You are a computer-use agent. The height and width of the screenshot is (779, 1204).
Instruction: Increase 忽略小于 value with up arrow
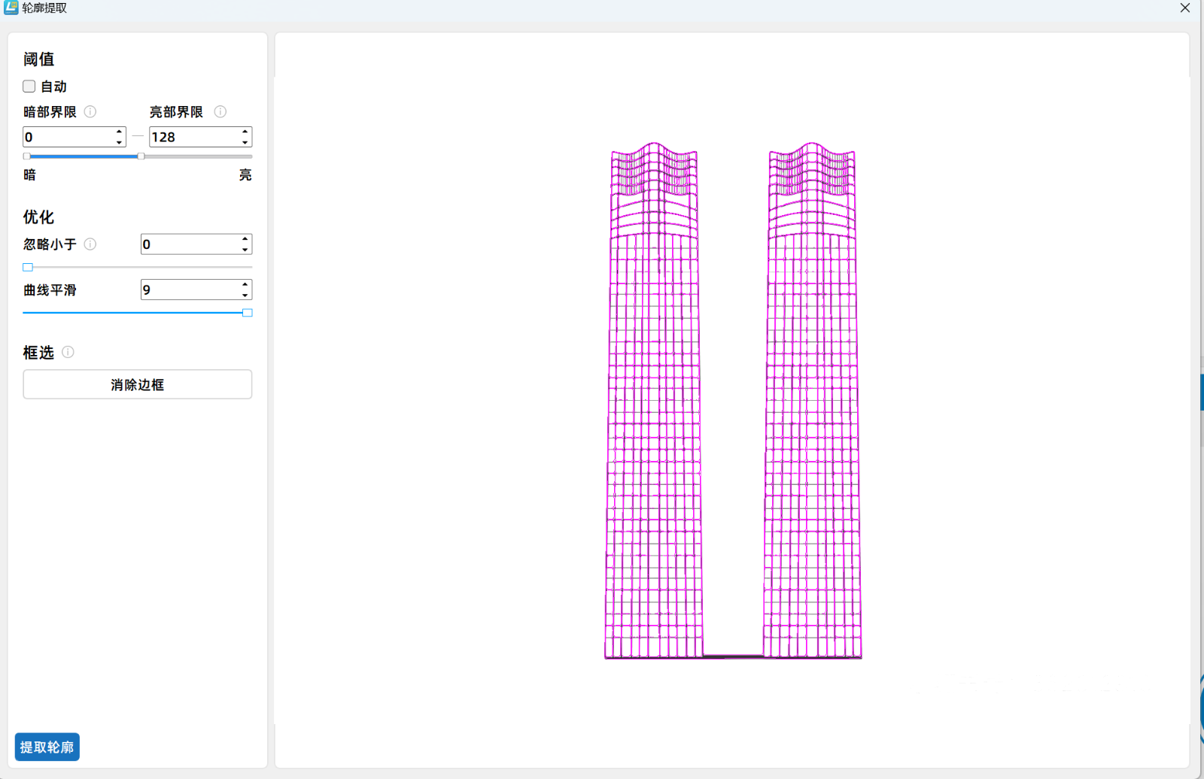pos(245,240)
